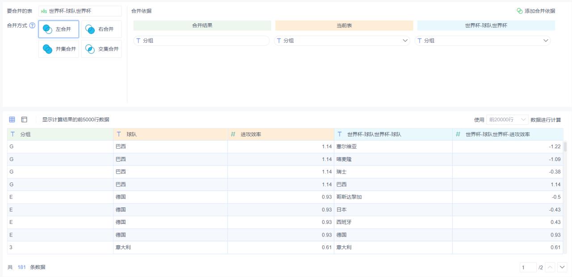The image size is (572, 277).
Task: Click the 球队 column header
Action: pyautogui.click(x=170, y=134)
